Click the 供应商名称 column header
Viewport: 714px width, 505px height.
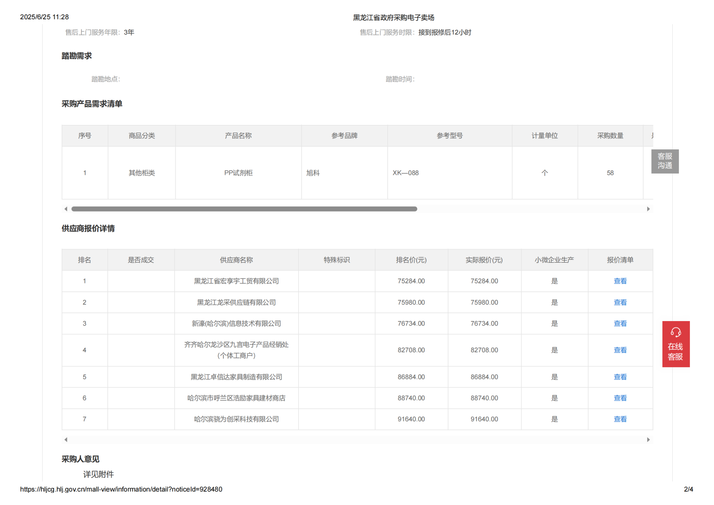coord(236,260)
